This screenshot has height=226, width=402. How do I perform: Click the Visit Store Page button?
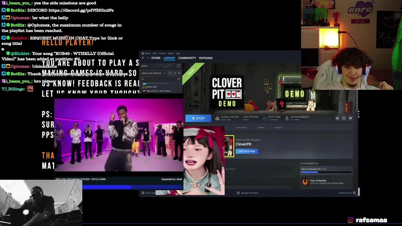click(247, 151)
